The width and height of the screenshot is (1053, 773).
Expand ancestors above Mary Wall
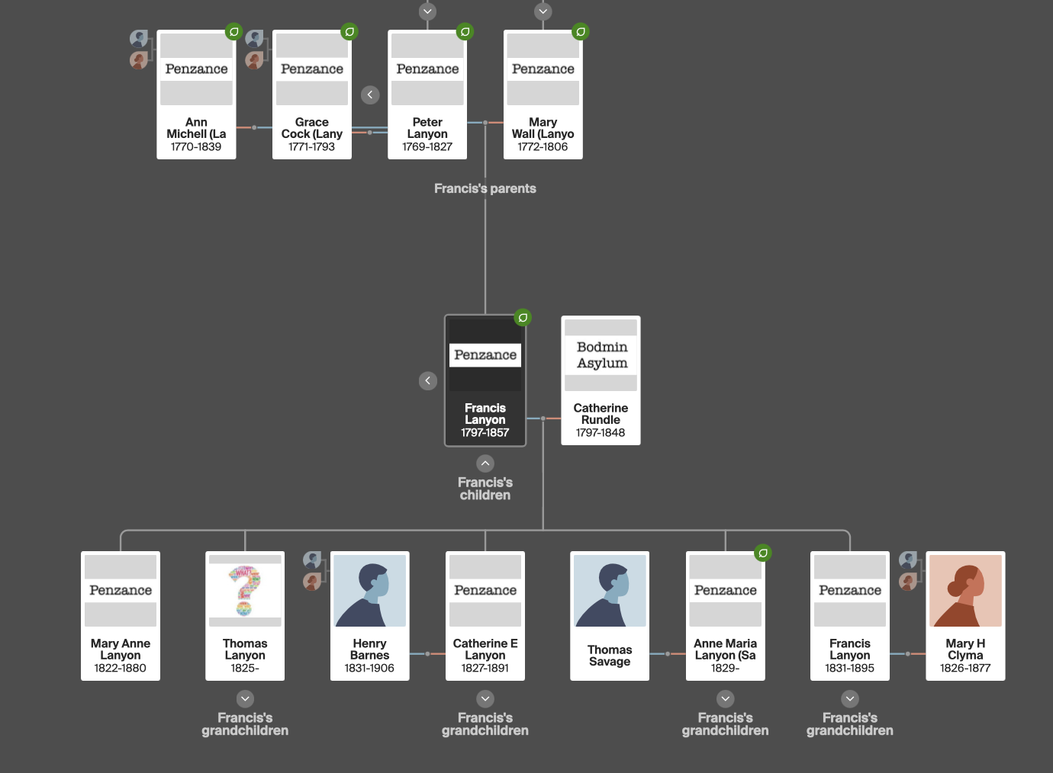click(x=543, y=11)
